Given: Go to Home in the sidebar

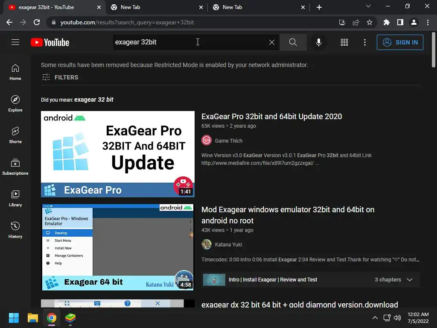Looking at the screenshot, I should point(15,72).
